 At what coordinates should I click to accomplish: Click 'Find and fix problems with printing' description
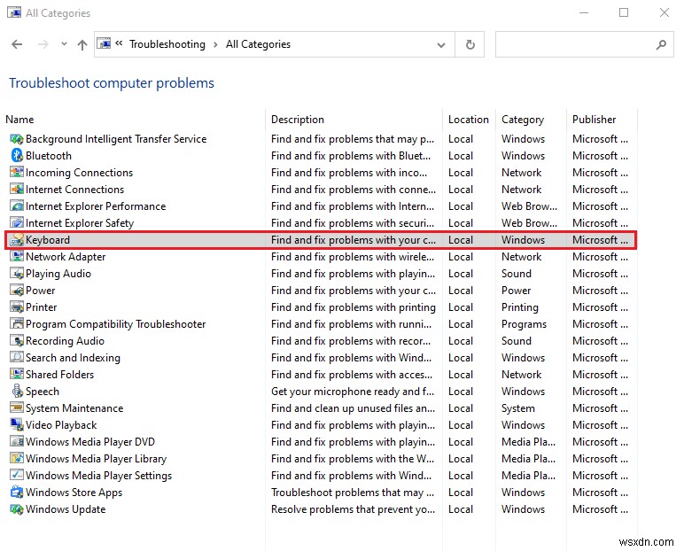click(354, 307)
